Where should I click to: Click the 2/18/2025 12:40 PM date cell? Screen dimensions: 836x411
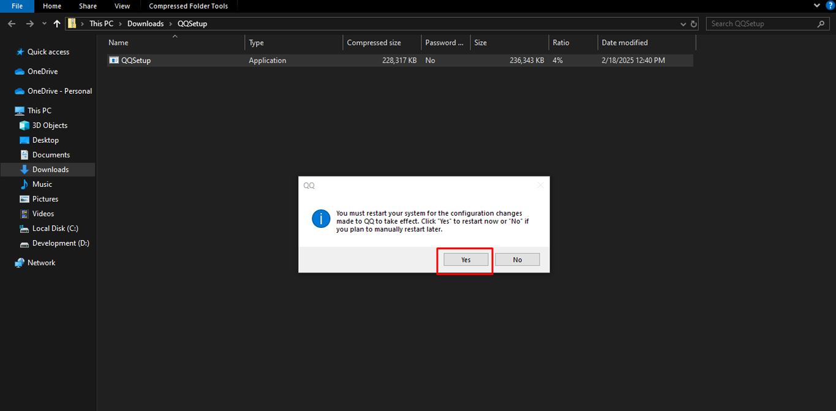[633, 61]
